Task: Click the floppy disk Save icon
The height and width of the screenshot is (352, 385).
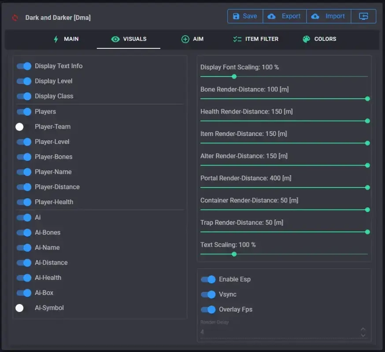Action: click(x=235, y=16)
